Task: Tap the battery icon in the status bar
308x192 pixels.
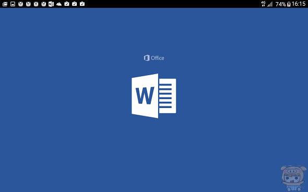Action: 289,4
